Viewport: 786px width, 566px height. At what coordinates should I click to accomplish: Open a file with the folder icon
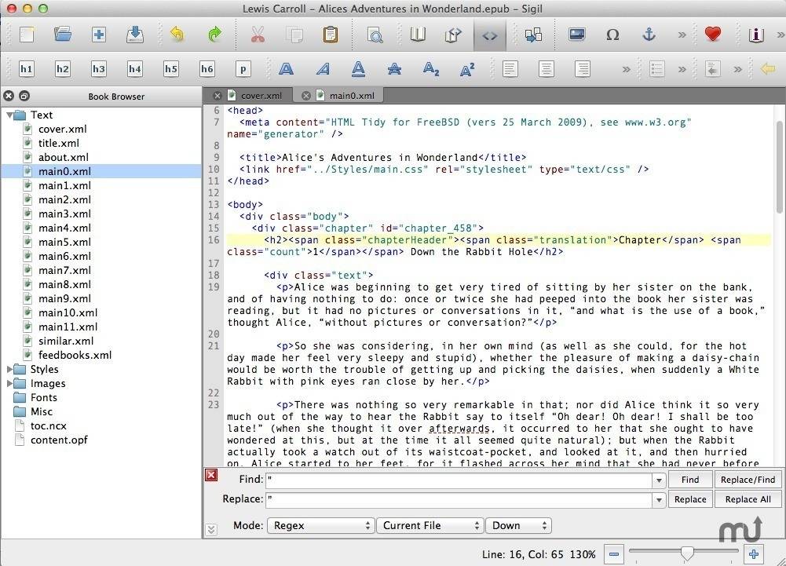click(63, 35)
